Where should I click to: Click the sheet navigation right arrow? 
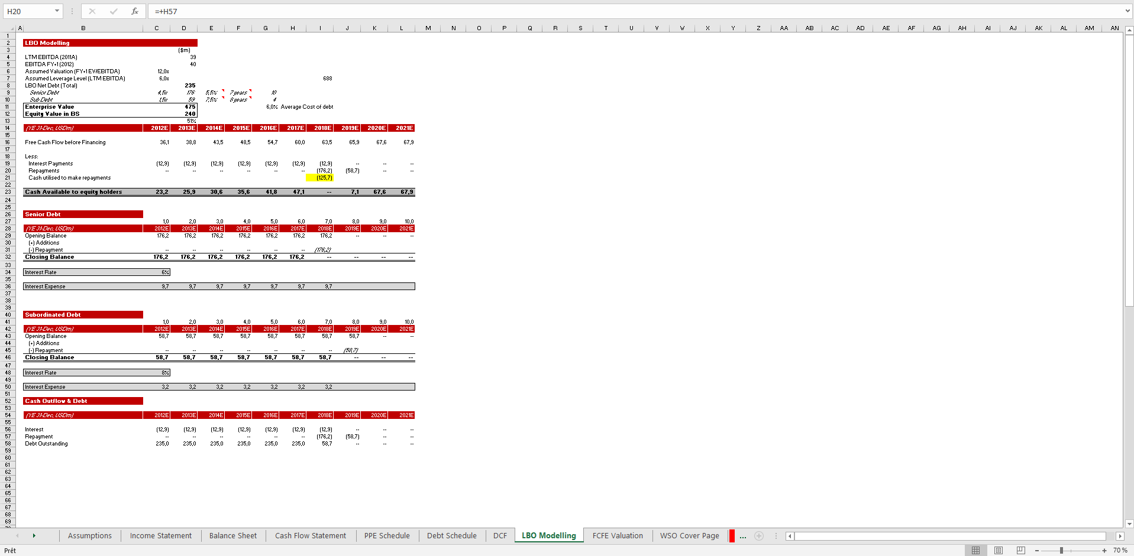(x=34, y=536)
